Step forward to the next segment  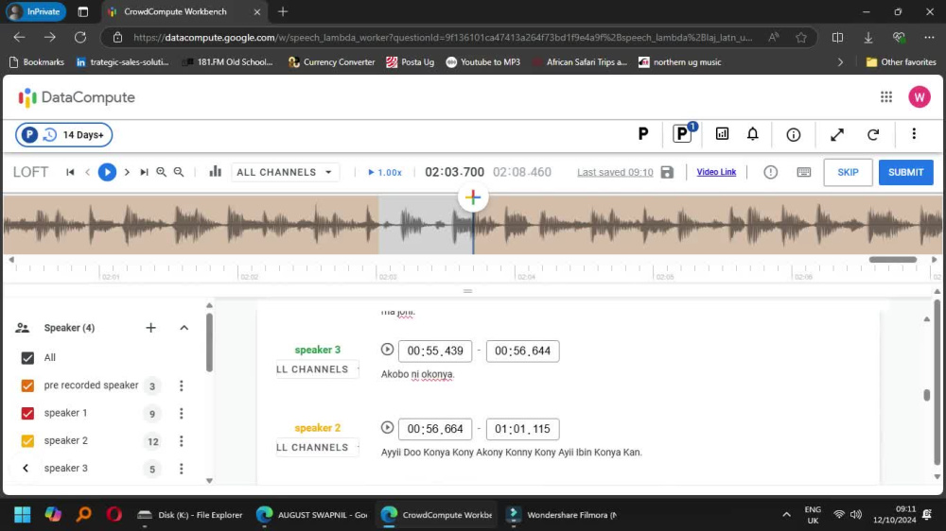[127, 172]
